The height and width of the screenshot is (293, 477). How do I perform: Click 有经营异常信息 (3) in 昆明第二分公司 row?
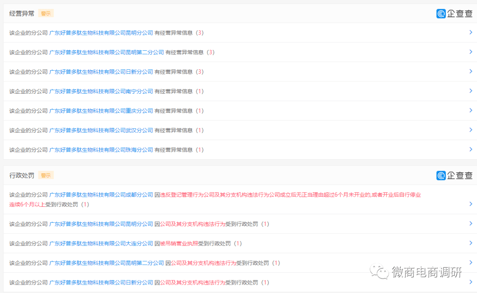[190, 52]
